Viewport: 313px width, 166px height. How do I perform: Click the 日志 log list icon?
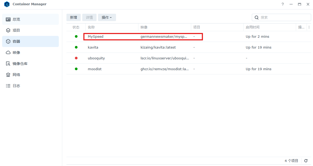click(x=8, y=86)
